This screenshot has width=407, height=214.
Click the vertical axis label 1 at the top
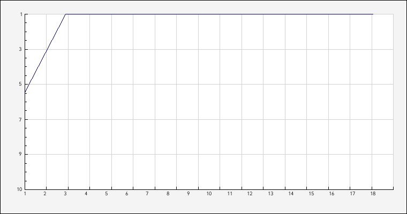click(21, 14)
